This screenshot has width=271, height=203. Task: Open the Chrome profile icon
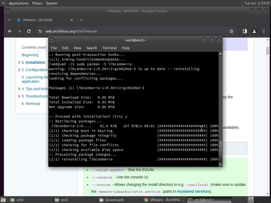click(254, 31)
